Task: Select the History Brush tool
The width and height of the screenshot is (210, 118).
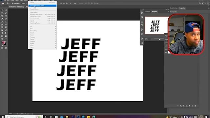Action: tap(2, 25)
